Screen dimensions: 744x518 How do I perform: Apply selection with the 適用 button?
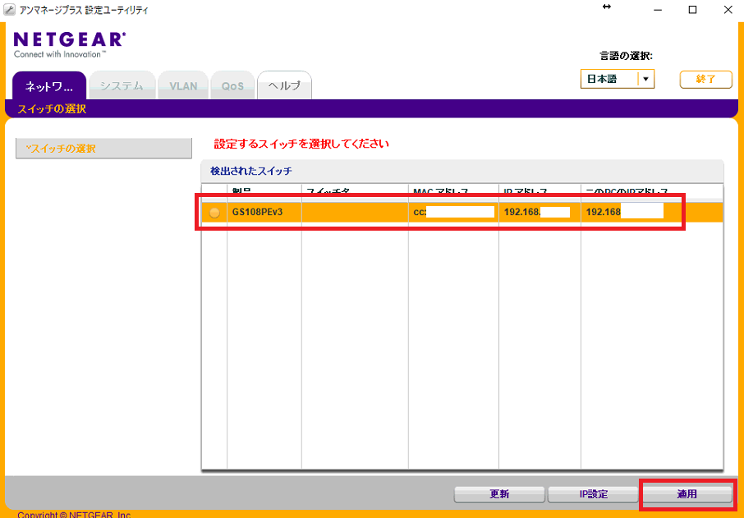[x=687, y=494]
